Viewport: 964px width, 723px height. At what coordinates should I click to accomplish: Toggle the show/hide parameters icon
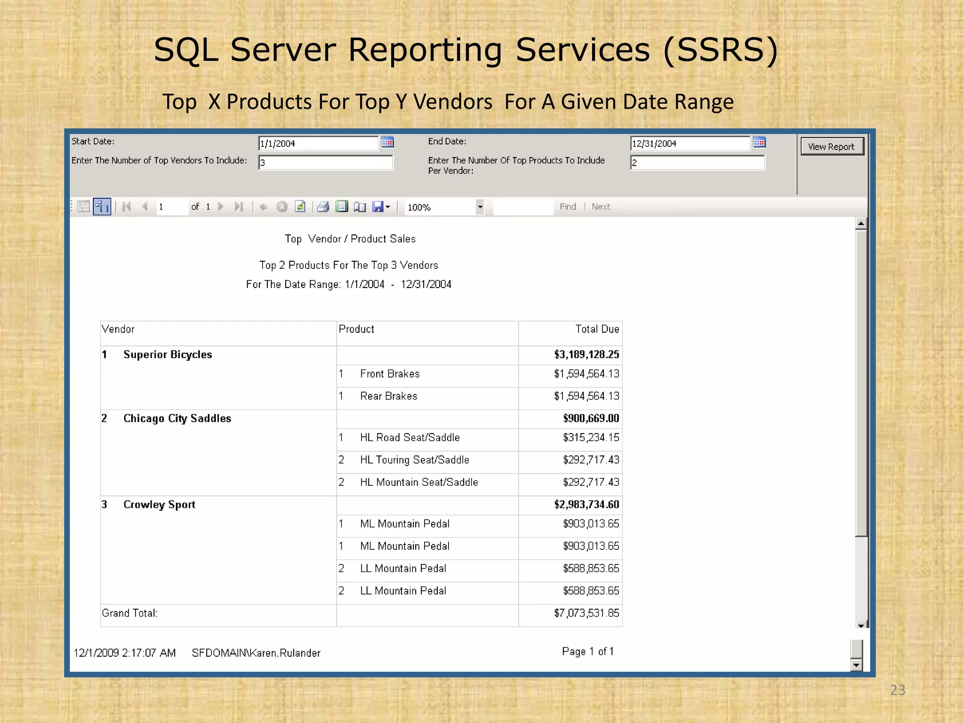(102, 207)
